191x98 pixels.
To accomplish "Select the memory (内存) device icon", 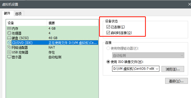I will pos(9,28).
